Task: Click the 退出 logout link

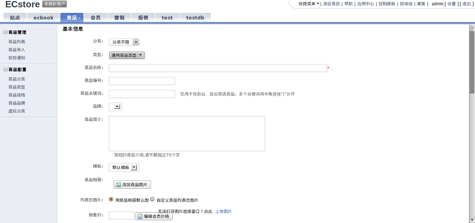Action: 467,4
